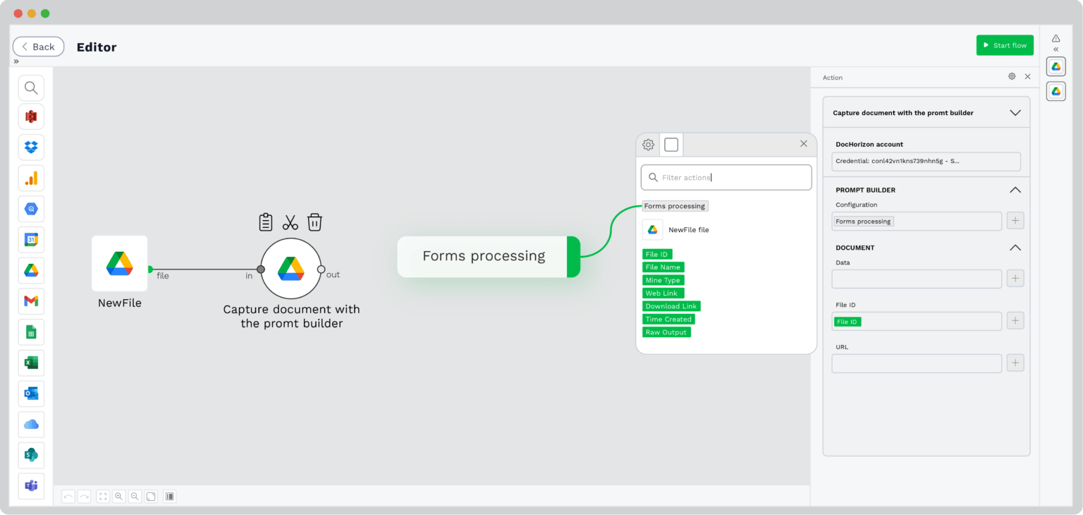Collapse the PROMPT BUILDER section

pyautogui.click(x=1015, y=189)
